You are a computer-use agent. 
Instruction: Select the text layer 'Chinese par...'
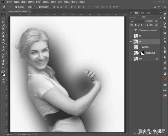coord(148,30)
